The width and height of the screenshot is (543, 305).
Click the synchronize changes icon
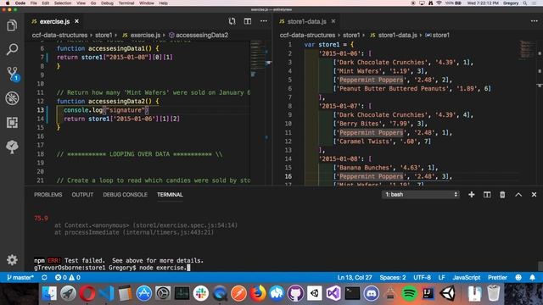pyautogui.click(x=44, y=277)
